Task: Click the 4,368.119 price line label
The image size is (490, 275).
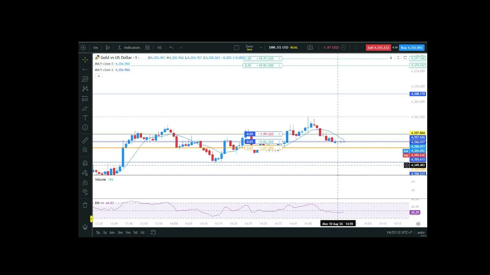Action: pos(418,94)
